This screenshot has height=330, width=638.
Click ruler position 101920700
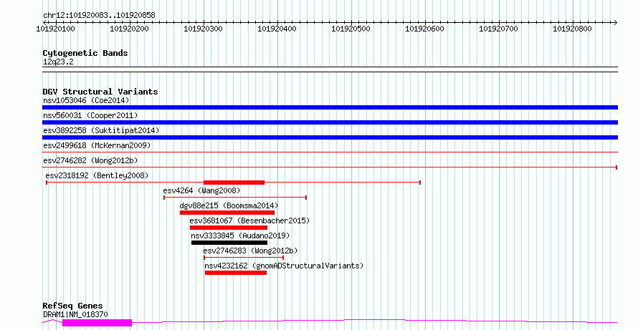pyautogui.click(x=498, y=29)
